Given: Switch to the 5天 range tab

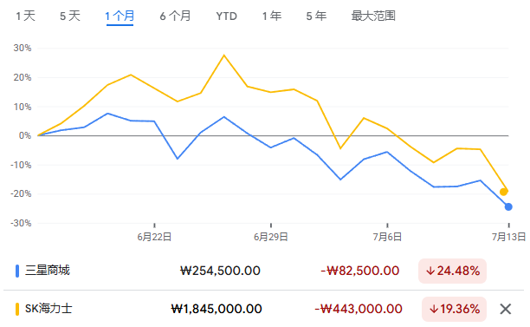Looking at the screenshot, I should click(70, 16).
